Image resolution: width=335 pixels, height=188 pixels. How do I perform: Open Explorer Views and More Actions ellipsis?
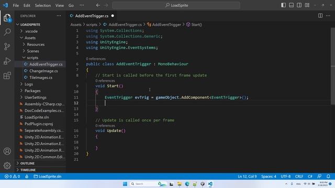click(59, 16)
